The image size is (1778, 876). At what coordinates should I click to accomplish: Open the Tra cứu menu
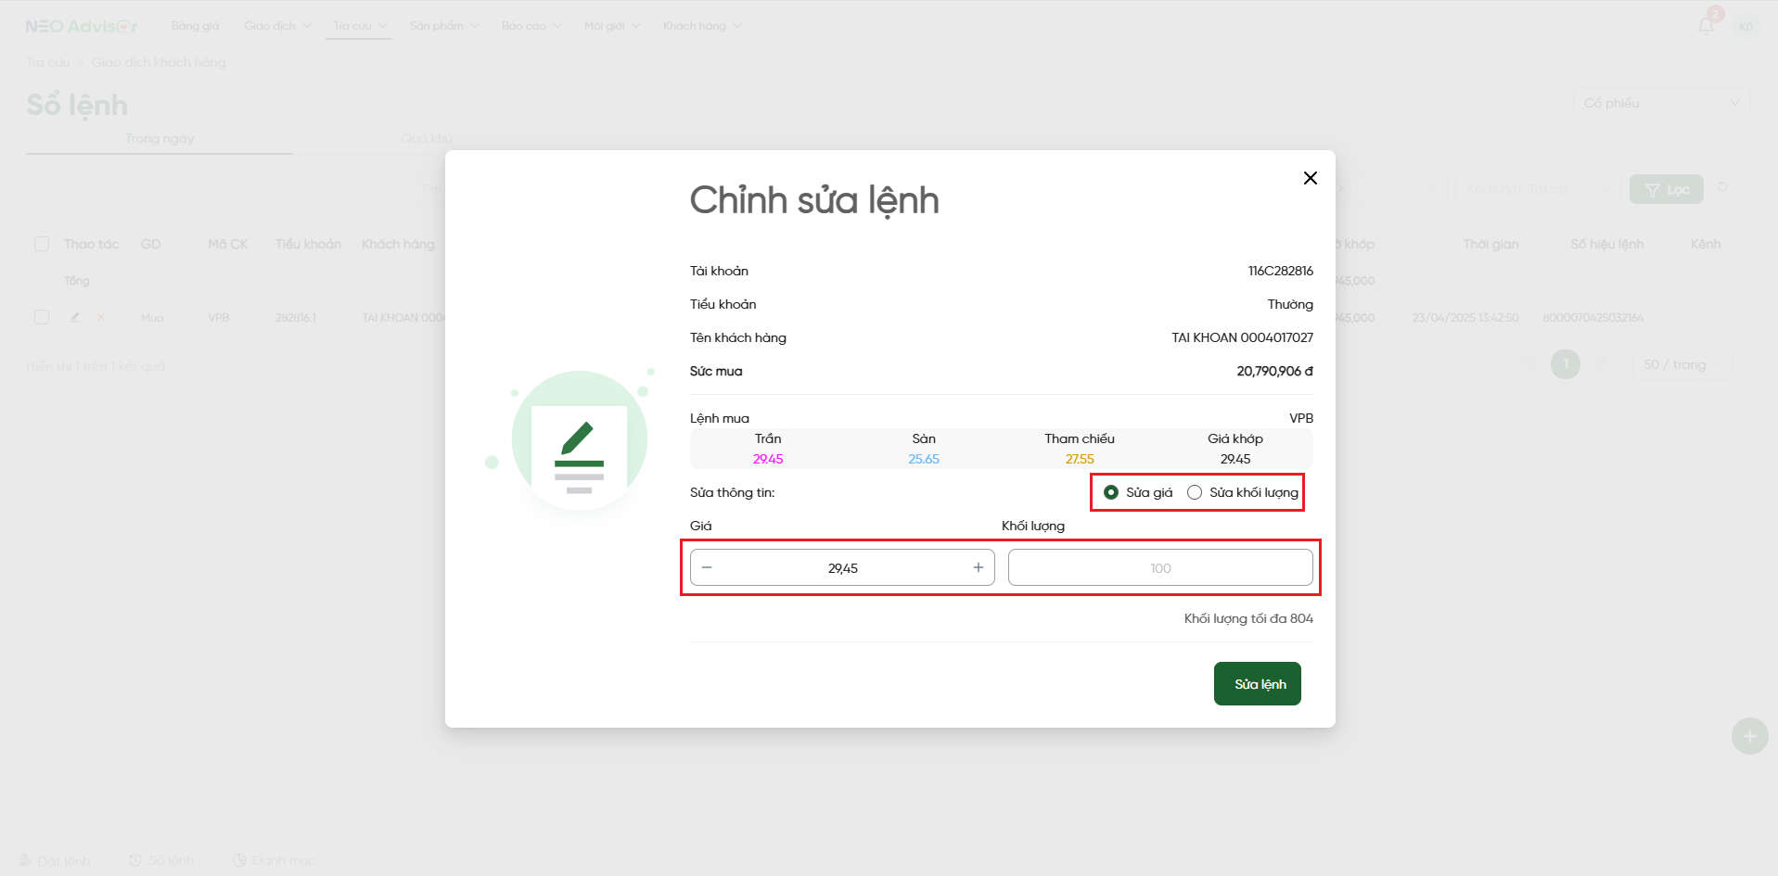(359, 26)
